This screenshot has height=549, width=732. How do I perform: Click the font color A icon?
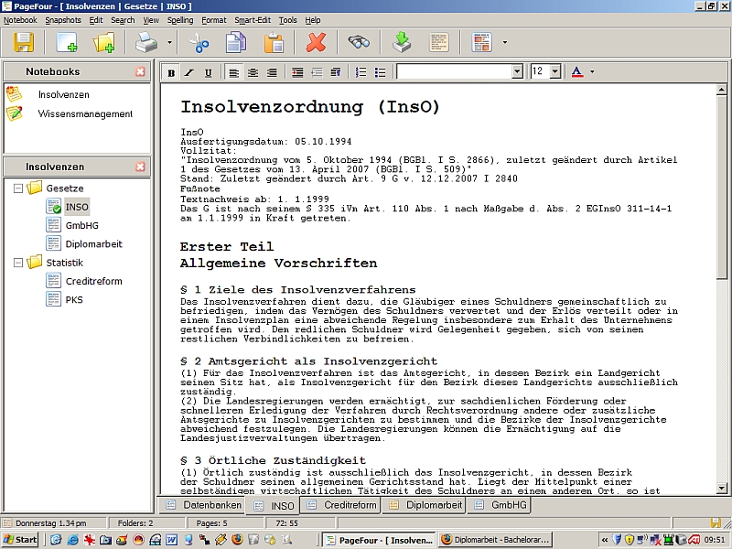[x=577, y=72]
